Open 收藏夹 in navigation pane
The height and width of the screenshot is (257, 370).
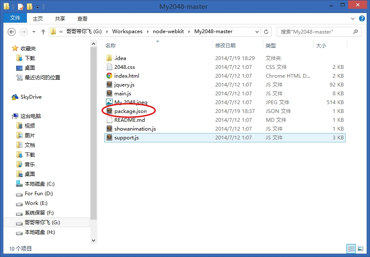click(28, 49)
